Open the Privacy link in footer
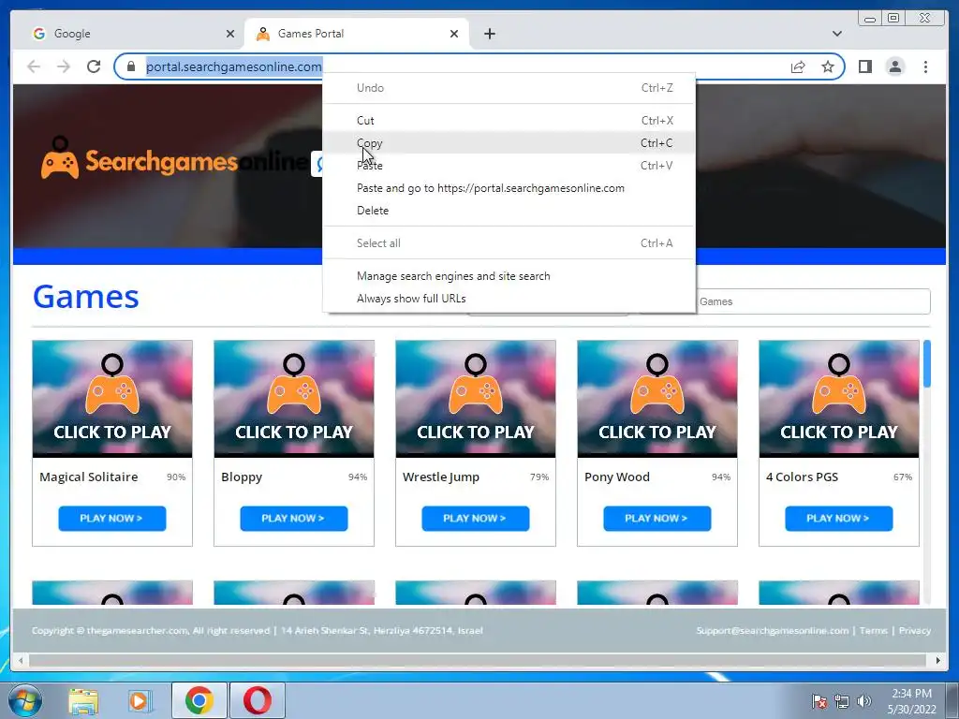Image resolution: width=959 pixels, height=719 pixels. [914, 630]
